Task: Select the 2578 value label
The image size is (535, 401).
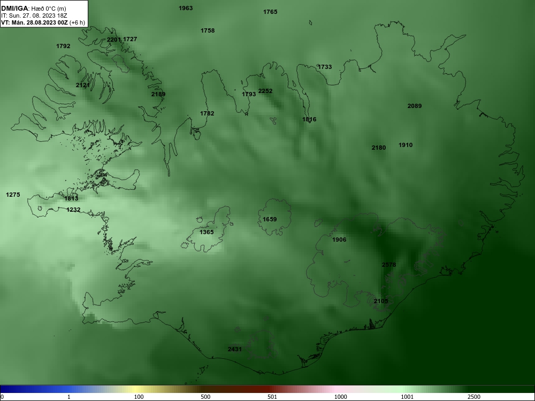Action: pyautogui.click(x=389, y=265)
